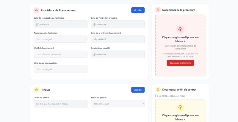238x122 pixels.
Task: Click the warning triangle icon beside Procédure de licenciement
Action: pyautogui.click(x=36, y=10)
